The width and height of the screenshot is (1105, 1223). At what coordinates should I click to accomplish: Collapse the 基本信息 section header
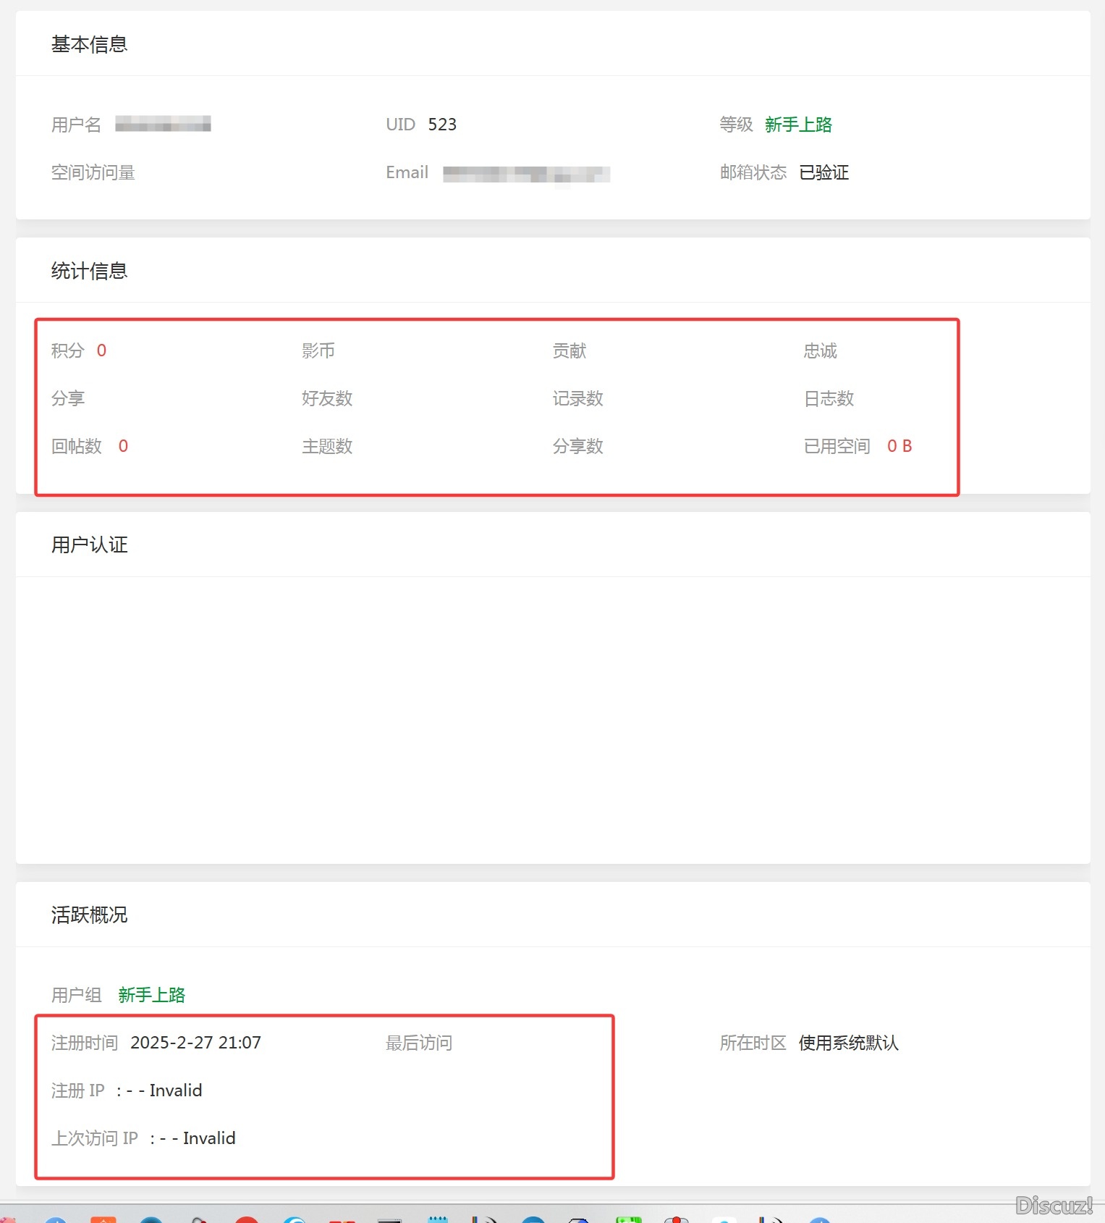point(88,43)
